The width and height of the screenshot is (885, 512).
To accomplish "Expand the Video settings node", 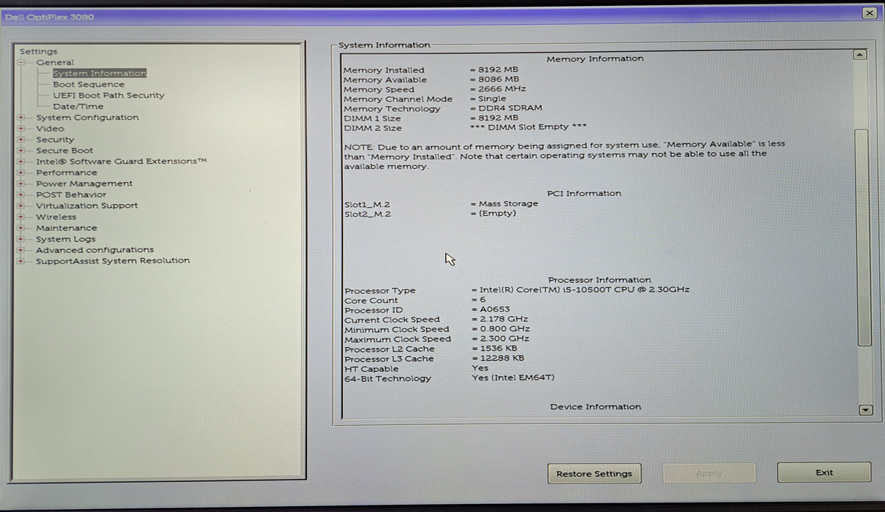I will point(21,129).
